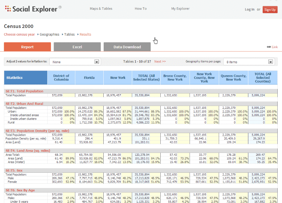This screenshot has height=203, width=282.
Task: Click SE:T6. Sex By Age heading
Action: tap(20, 190)
